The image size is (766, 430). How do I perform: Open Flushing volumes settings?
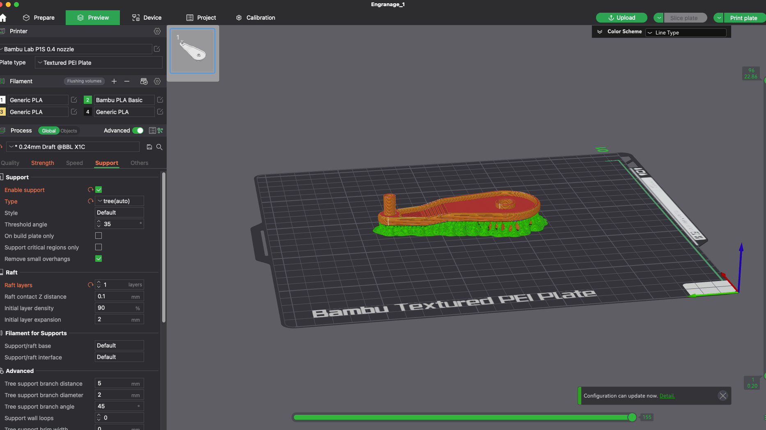pyautogui.click(x=84, y=81)
